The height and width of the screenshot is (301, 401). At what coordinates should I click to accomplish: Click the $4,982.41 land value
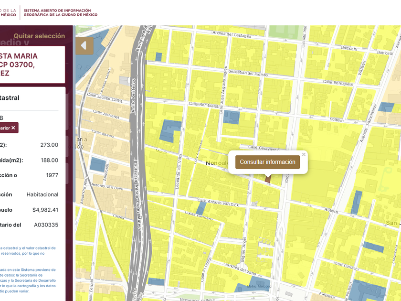[x=45, y=210]
